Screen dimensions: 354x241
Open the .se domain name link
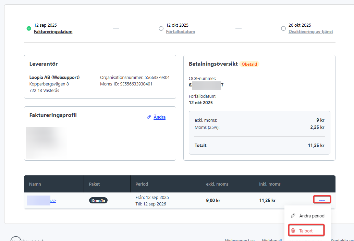53,201
